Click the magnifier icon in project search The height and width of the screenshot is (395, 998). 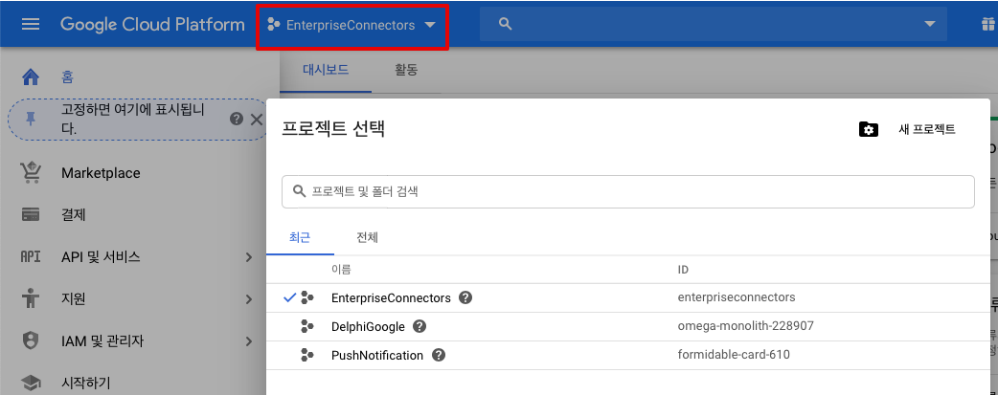(299, 191)
